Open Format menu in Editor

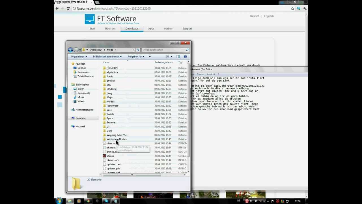(200, 74)
